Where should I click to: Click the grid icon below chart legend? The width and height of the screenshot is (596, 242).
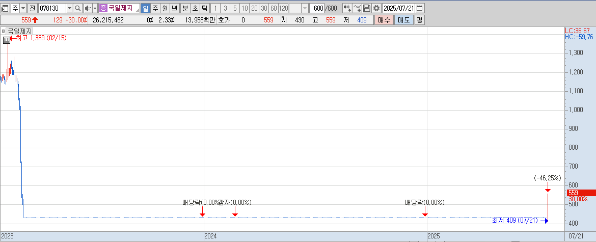click(x=7, y=40)
